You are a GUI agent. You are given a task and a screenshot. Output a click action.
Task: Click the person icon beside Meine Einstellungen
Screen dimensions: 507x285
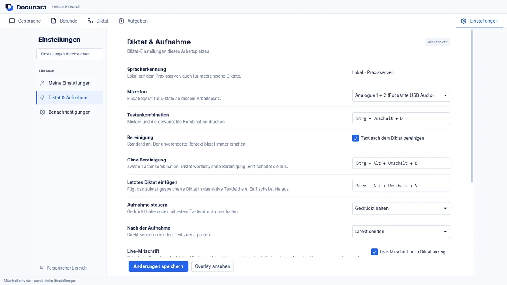[42, 83]
